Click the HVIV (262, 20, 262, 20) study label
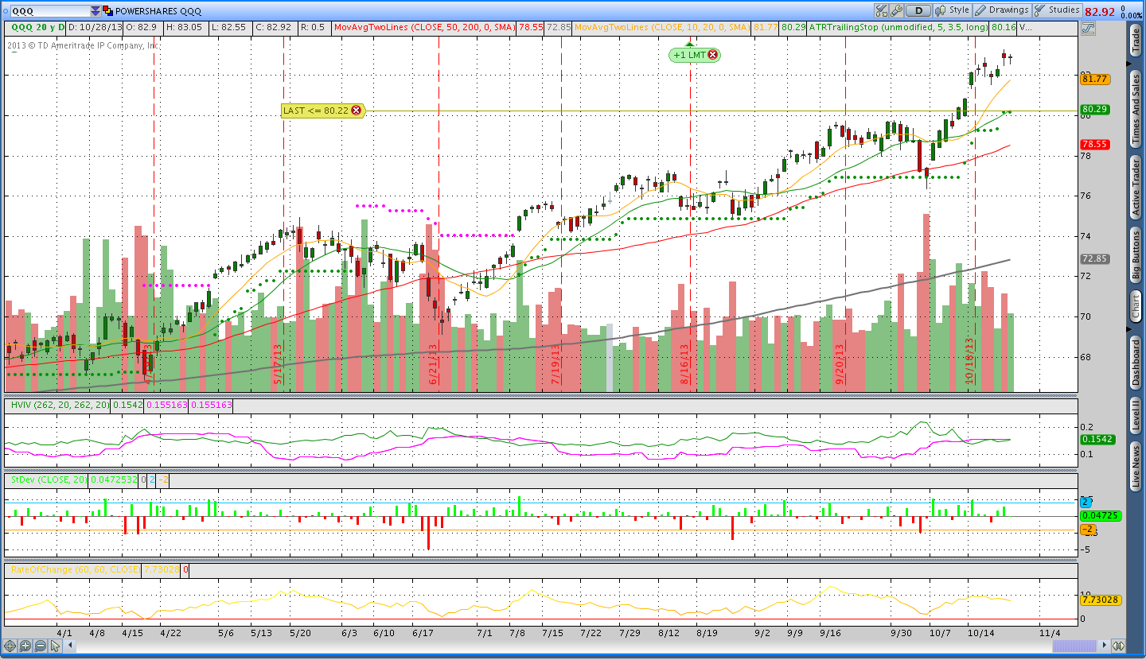 pos(59,405)
